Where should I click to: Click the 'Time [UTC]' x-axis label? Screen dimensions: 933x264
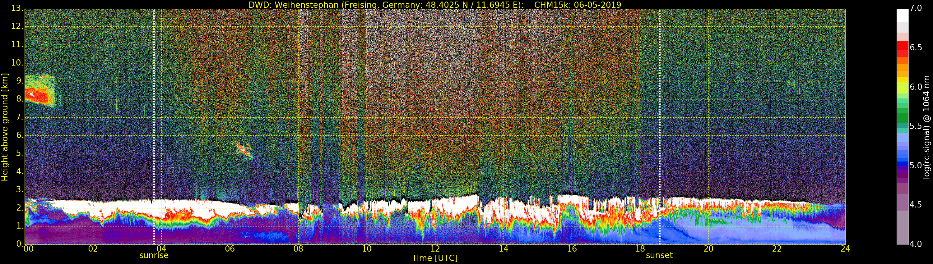pyautogui.click(x=435, y=258)
